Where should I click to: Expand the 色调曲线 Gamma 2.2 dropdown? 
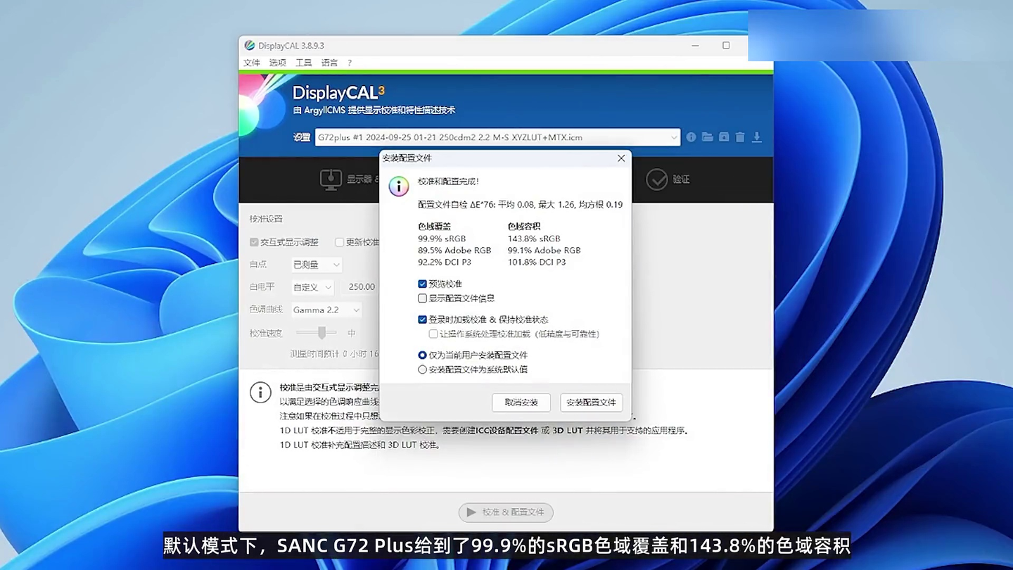click(326, 310)
